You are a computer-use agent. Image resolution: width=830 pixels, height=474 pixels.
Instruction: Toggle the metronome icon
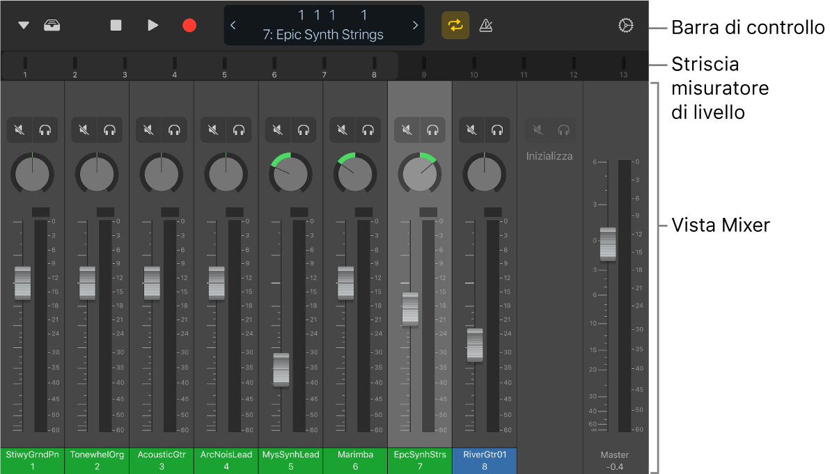(486, 25)
